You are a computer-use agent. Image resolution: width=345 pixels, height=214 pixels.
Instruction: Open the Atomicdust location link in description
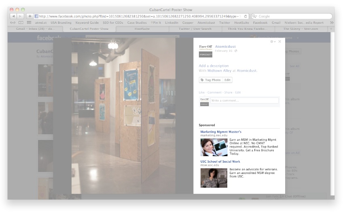(x=247, y=70)
